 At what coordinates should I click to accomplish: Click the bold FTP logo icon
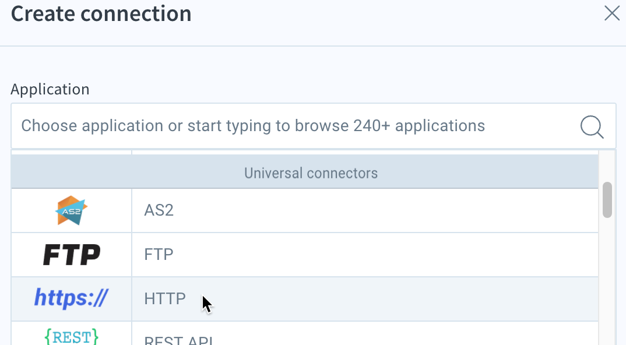(72, 255)
